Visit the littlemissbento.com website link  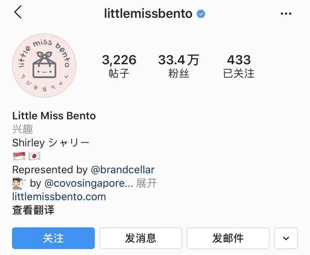[x=59, y=197]
